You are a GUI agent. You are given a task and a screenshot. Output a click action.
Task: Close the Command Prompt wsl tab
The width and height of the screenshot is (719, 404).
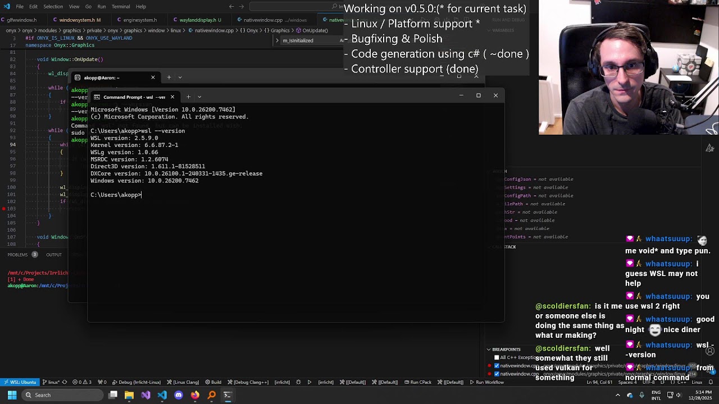(172, 97)
